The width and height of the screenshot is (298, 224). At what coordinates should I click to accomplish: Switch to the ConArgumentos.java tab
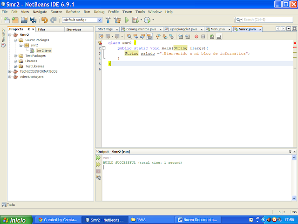(x=141, y=29)
